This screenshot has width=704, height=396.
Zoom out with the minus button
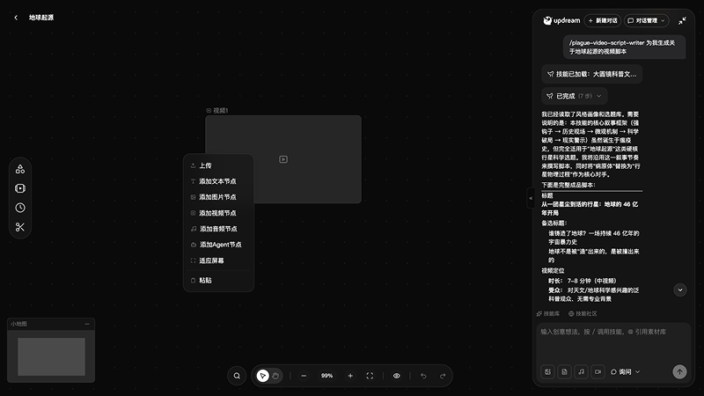(x=304, y=376)
